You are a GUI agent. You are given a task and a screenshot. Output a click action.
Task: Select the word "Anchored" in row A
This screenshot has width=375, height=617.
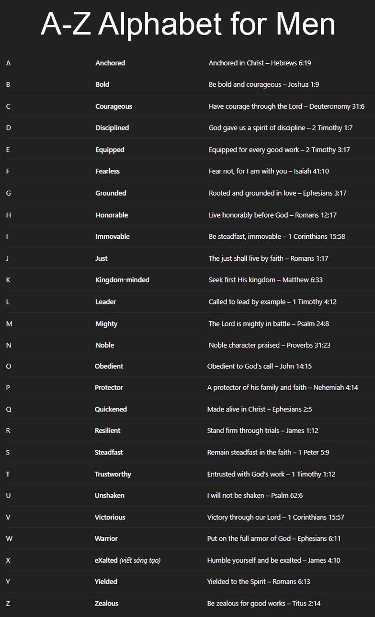pyautogui.click(x=110, y=63)
